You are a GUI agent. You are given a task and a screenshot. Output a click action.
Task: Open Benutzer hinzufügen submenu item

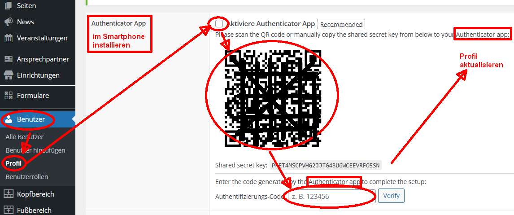(35, 150)
